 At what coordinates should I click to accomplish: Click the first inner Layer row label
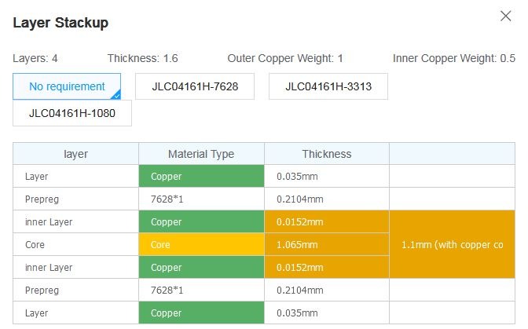tap(75, 222)
